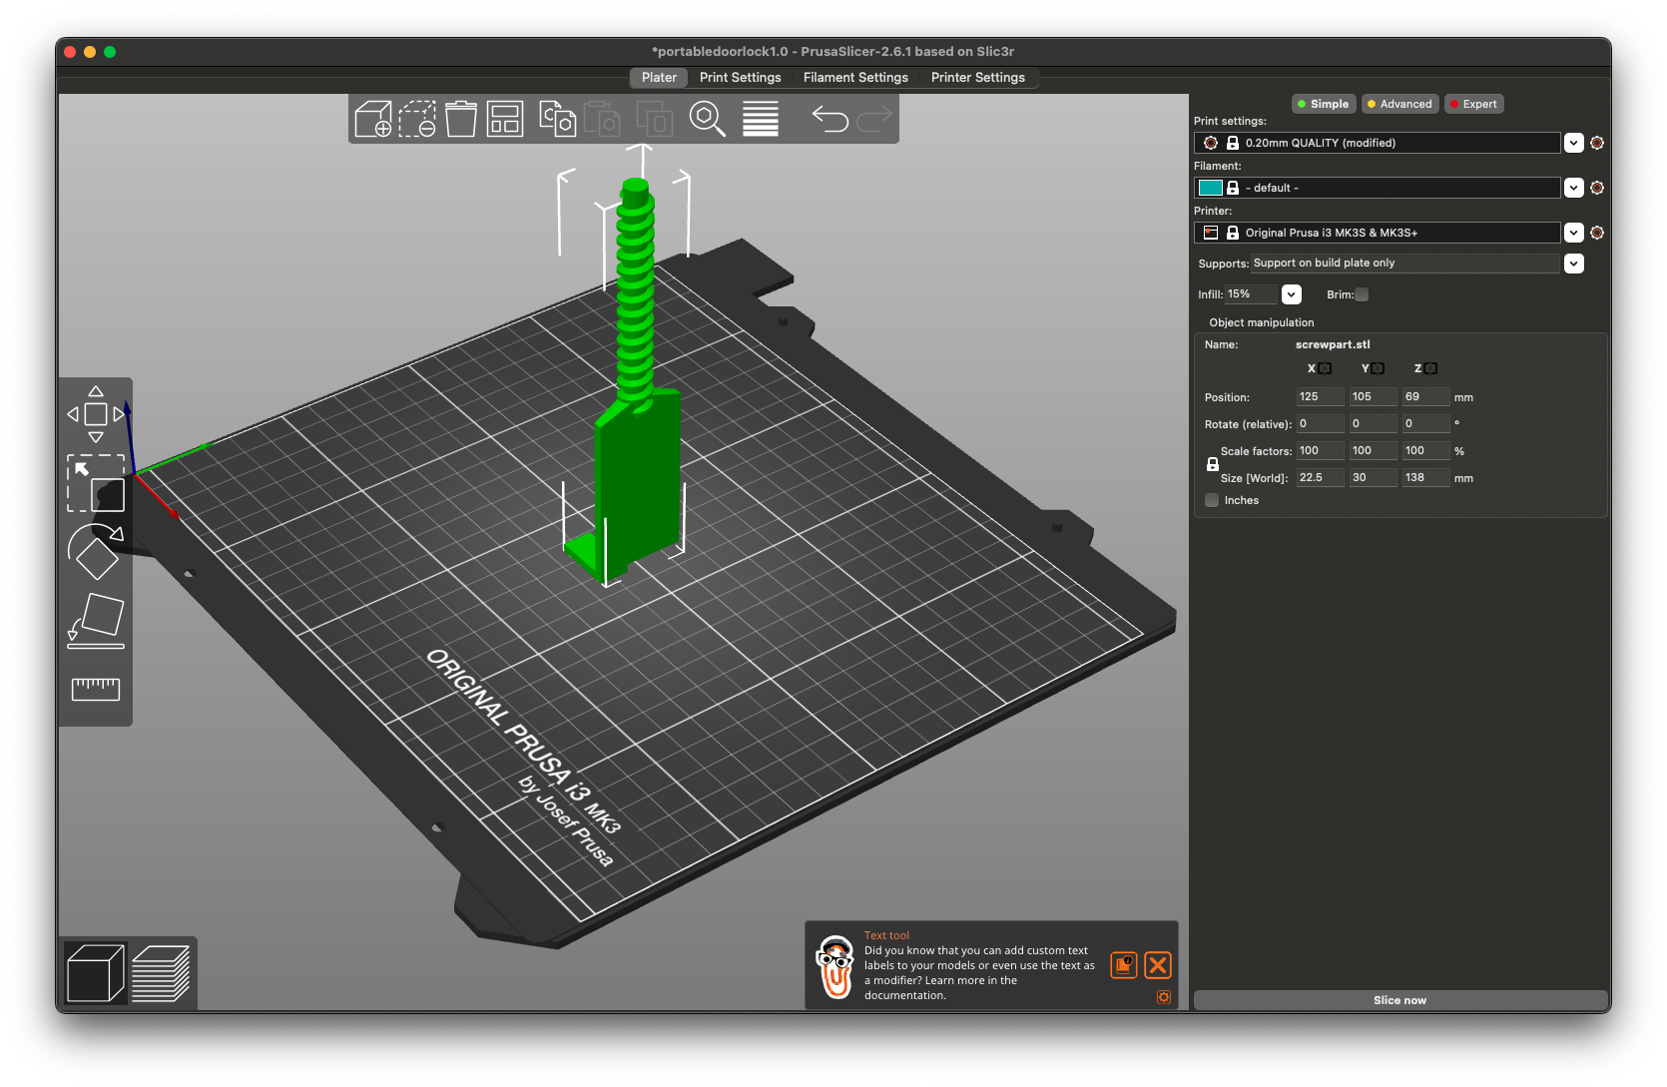
Task: Select the Rotate tool
Action: click(96, 551)
